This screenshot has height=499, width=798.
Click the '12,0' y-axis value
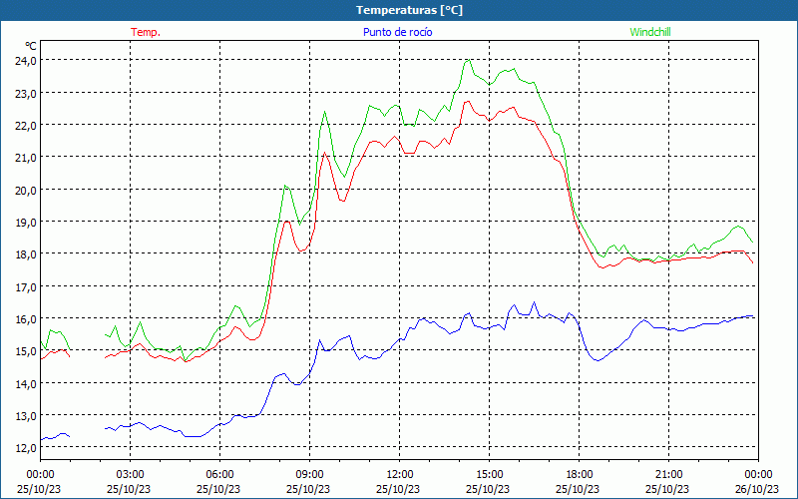[x=26, y=447]
